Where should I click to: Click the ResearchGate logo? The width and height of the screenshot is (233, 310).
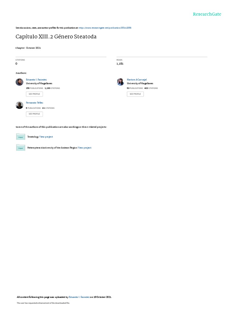click(207, 14)
